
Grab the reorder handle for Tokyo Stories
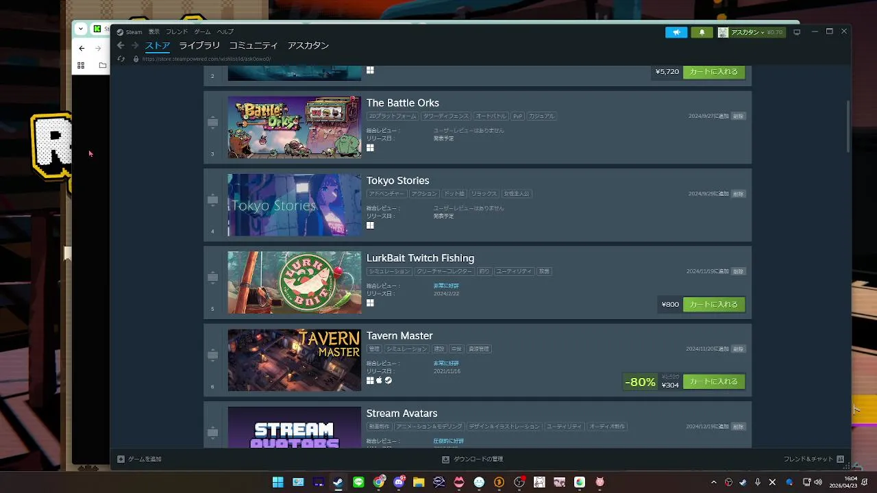tap(212, 200)
